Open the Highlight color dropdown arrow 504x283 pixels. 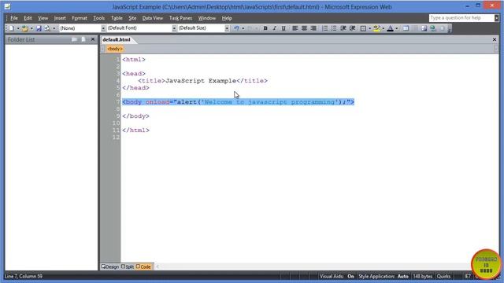(x=384, y=28)
